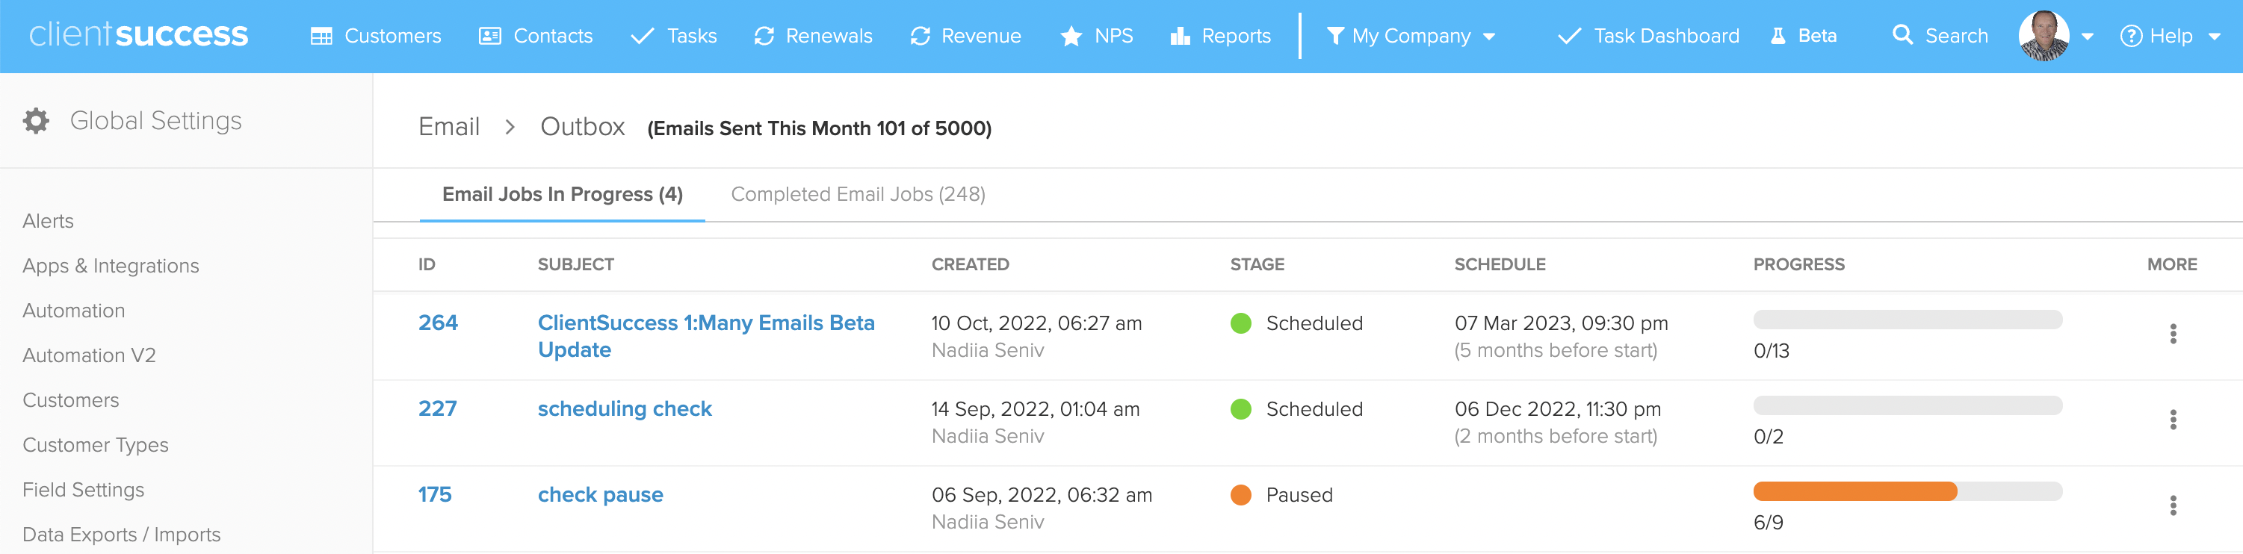Click the SCHEDULE column header
2243x554 pixels.
click(1500, 264)
